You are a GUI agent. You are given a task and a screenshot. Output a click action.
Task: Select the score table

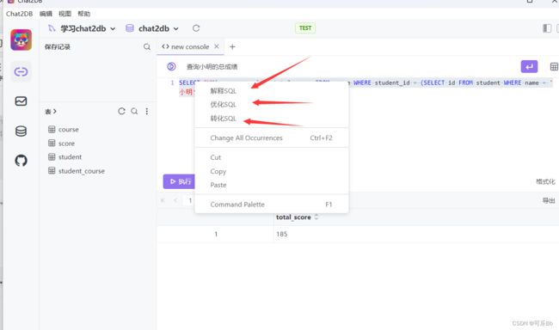click(66, 144)
